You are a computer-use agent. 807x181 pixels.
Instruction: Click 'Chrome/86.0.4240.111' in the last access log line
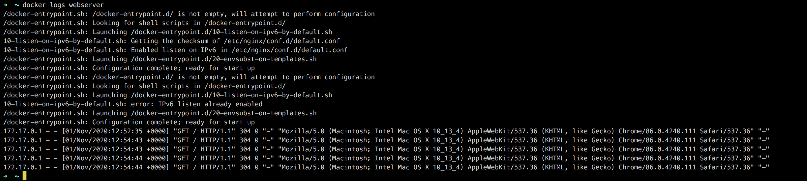657,167
